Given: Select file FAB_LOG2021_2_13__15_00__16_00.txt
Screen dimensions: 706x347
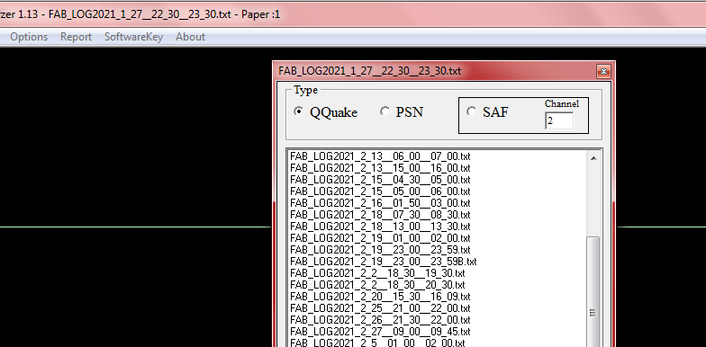Looking at the screenshot, I should click(380, 168).
